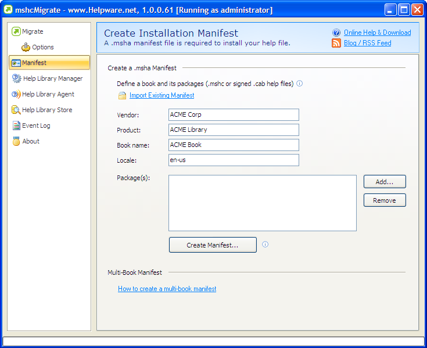Click the 'Vendor:' label
The image size is (427, 348).
point(128,115)
